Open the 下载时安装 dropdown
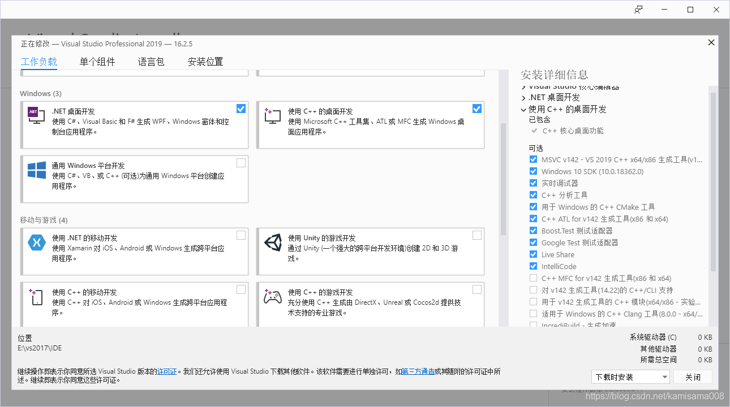This screenshot has height=407, width=730. tap(630, 376)
